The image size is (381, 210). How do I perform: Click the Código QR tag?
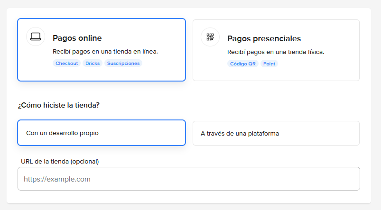pos(243,64)
